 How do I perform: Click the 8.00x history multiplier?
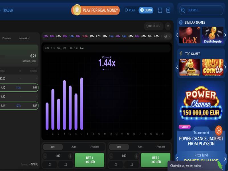[x=78, y=36]
